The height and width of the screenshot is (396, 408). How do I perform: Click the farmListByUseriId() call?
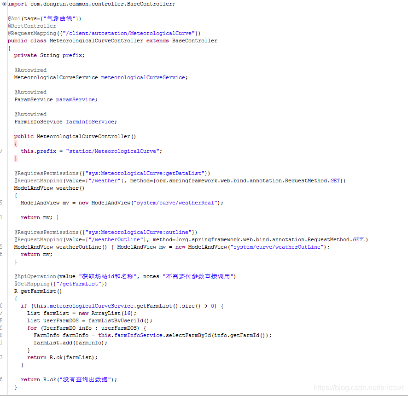119,320
